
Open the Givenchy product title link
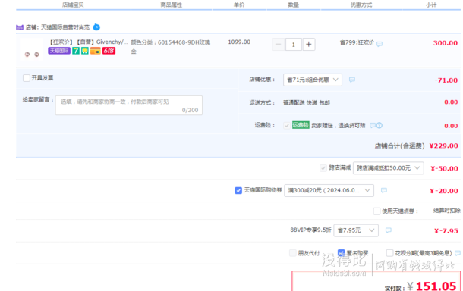point(88,42)
